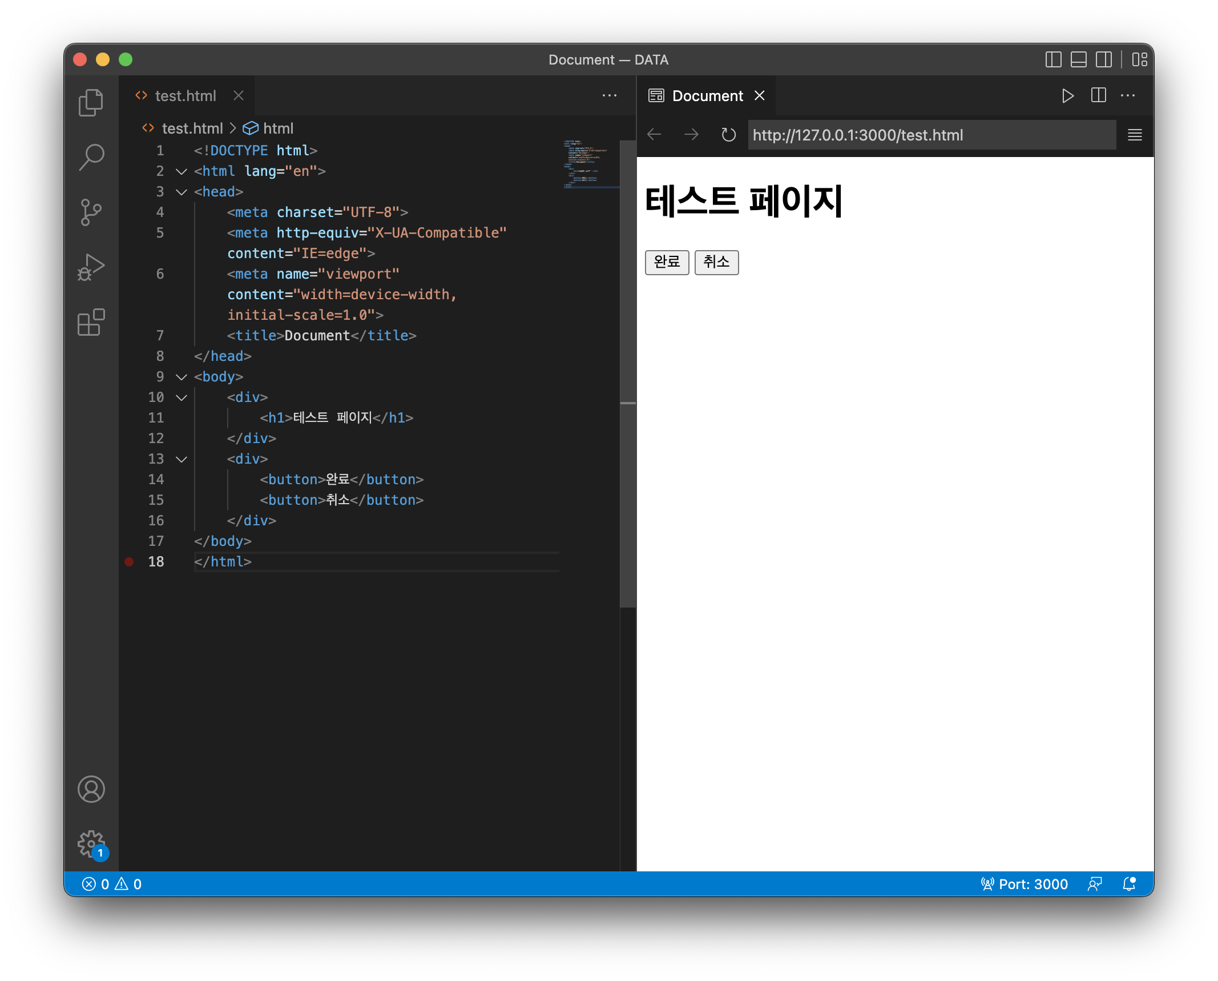
Task: Reload the Live Preview page
Action: 728,135
